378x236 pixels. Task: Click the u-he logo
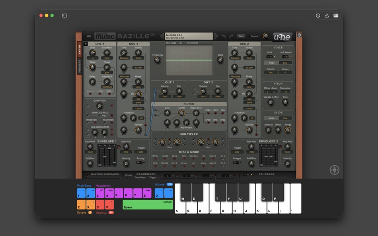tap(282, 36)
